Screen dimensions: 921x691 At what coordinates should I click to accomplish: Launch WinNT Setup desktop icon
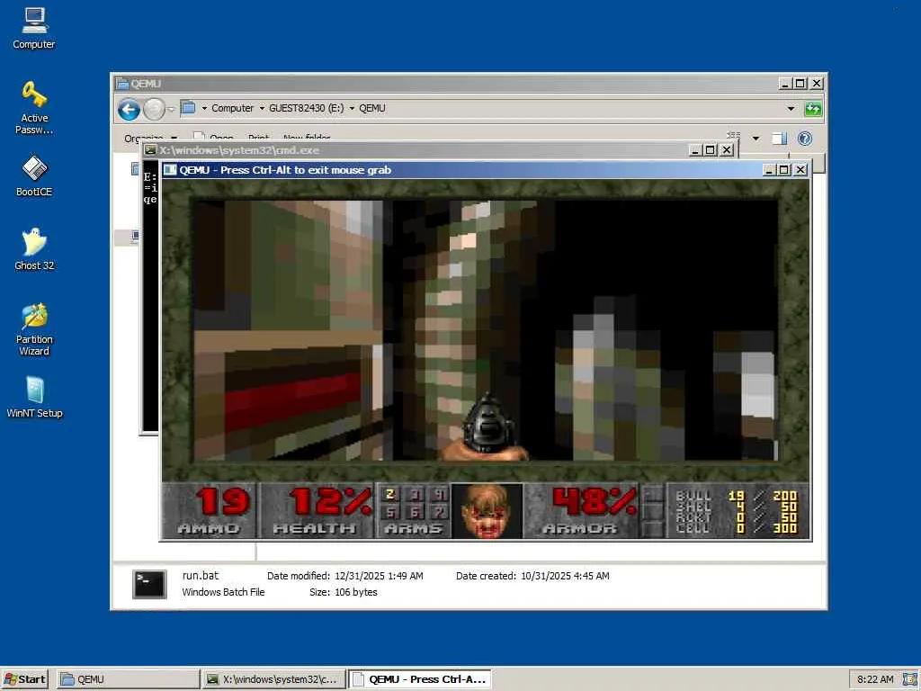click(33, 397)
